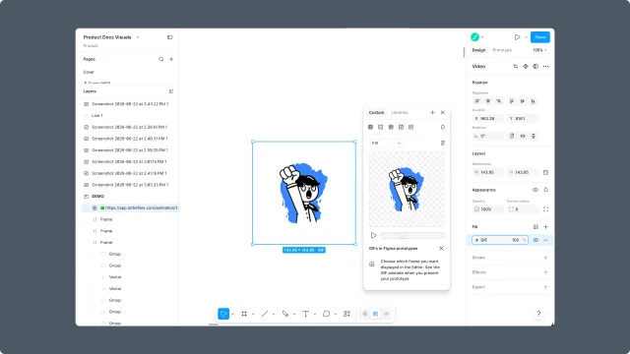Present prototype with play button
The height and width of the screenshot is (354, 630).
(x=517, y=37)
